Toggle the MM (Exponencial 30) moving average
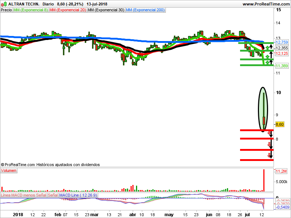The height and width of the screenshot is (218, 291). (105, 10)
